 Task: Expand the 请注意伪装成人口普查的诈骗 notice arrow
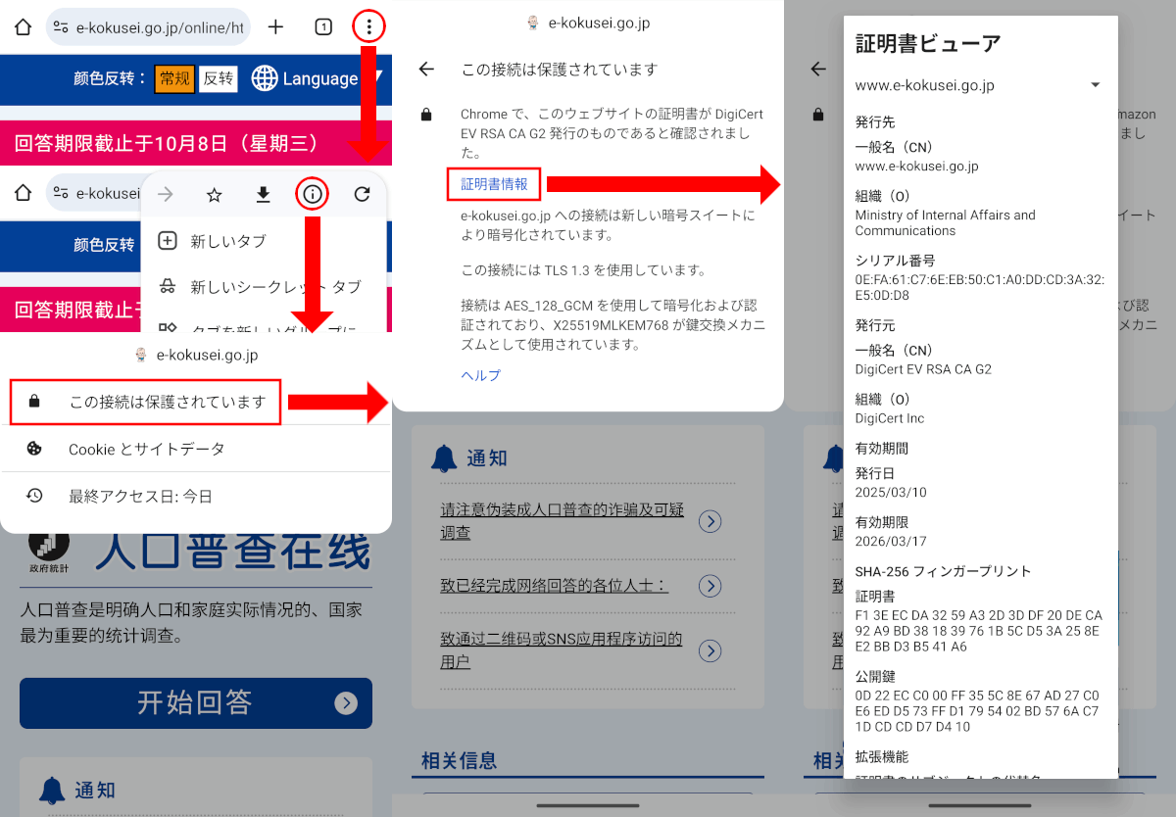pos(710,522)
